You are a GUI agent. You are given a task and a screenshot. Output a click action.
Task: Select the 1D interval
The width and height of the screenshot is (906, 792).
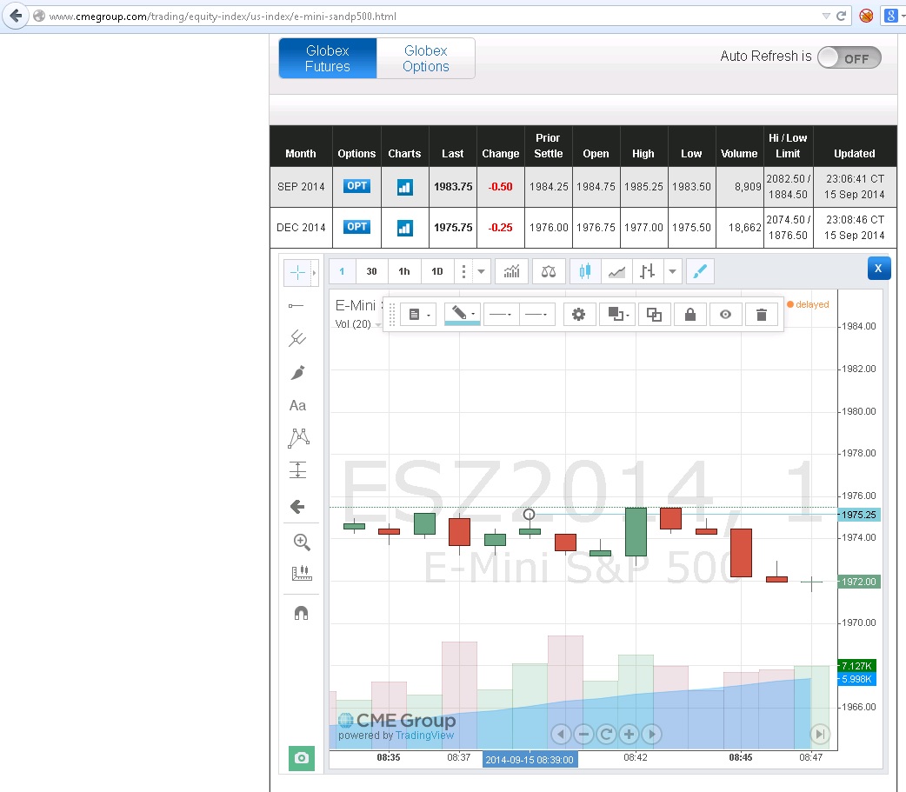coord(436,271)
